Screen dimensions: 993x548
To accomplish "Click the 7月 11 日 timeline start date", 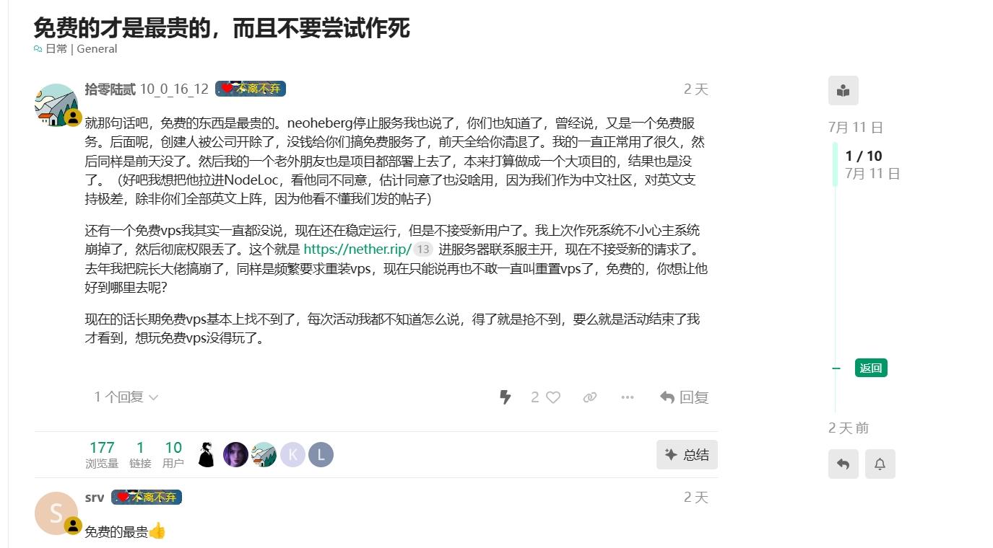I will point(856,128).
